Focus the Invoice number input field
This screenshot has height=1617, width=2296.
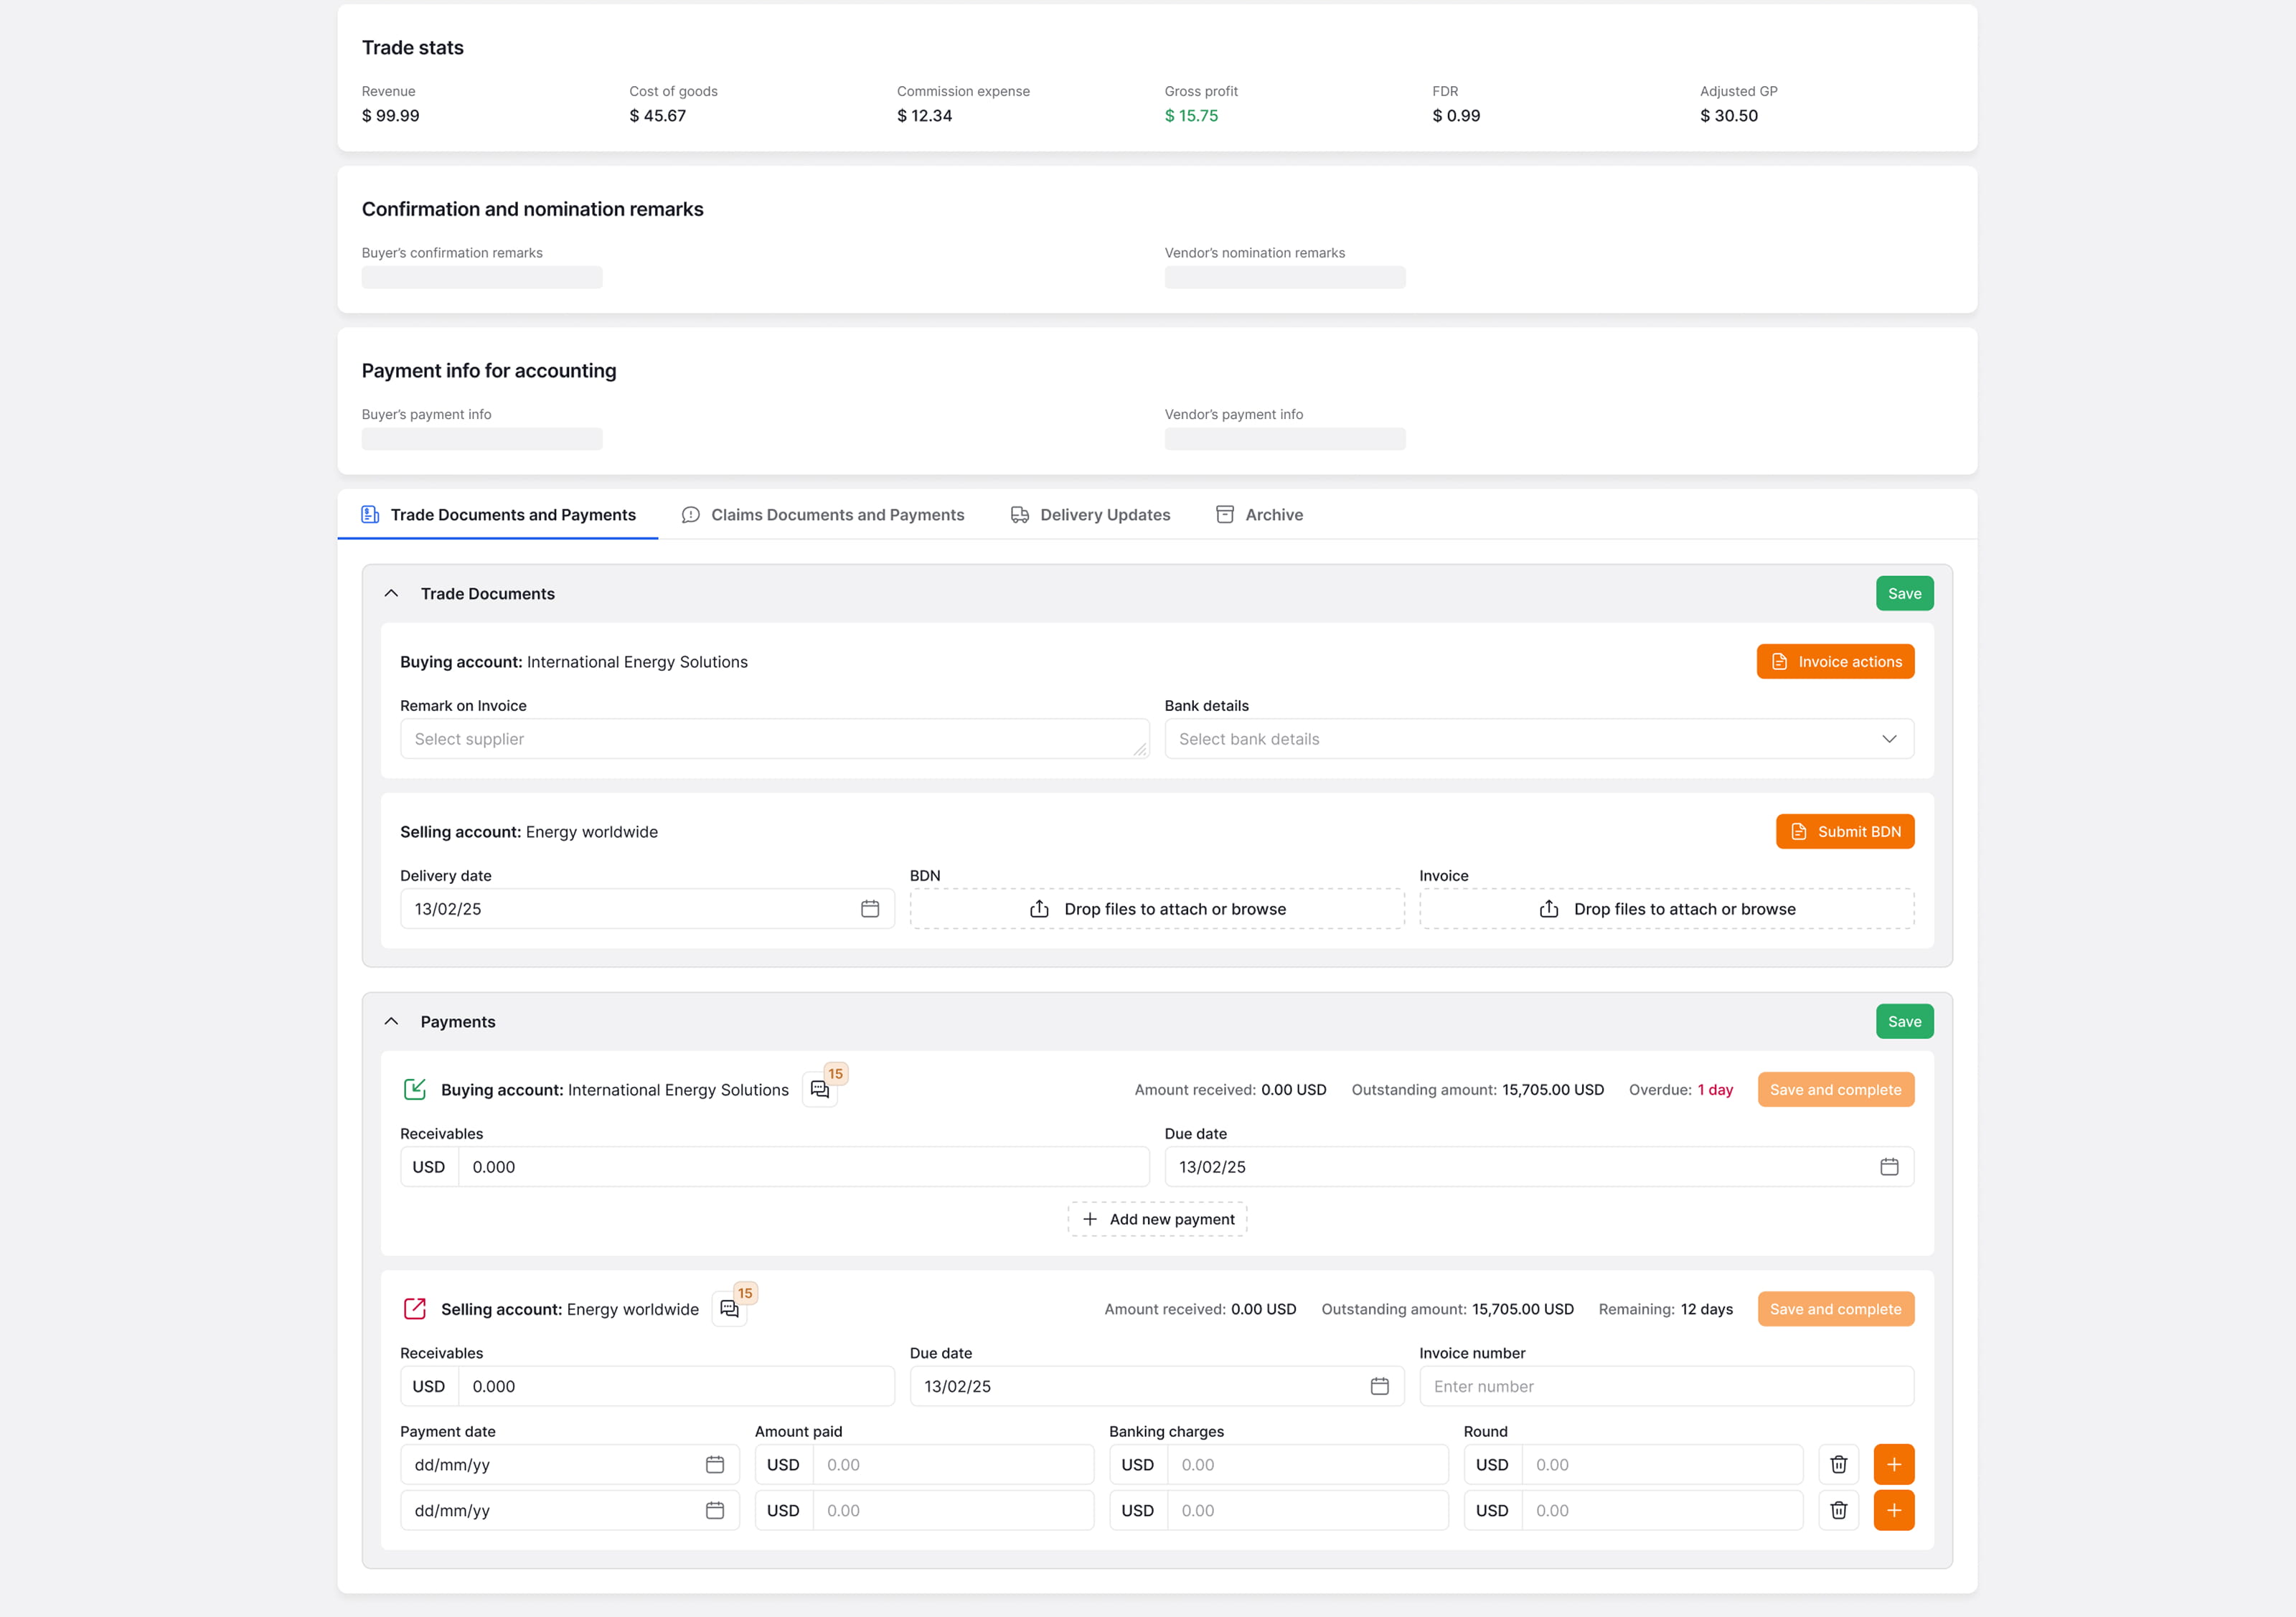tap(1665, 1385)
